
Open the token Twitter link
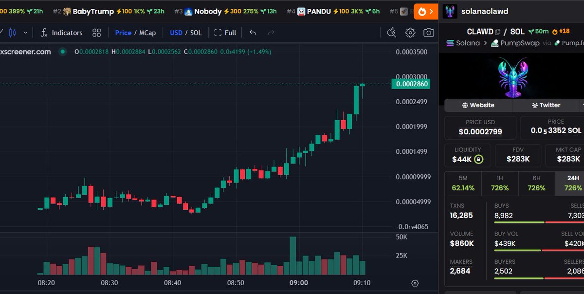pos(547,105)
